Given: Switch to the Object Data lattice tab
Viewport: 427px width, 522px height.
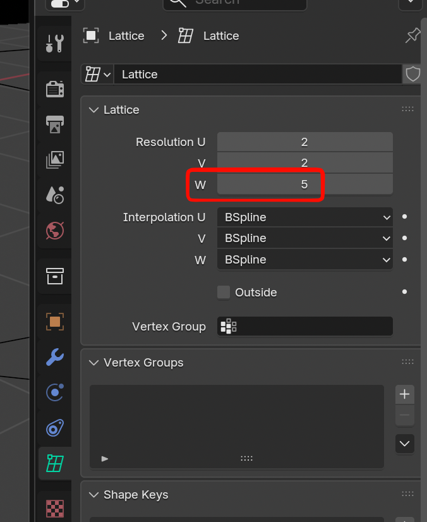Looking at the screenshot, I should click(x=55, y=463).
